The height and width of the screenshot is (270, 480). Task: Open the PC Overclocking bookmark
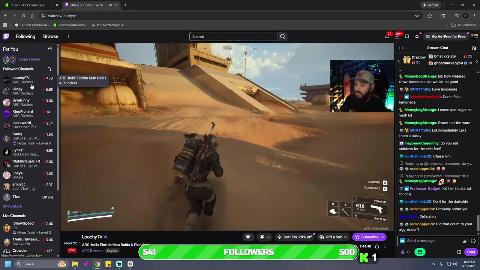[108, 25]
